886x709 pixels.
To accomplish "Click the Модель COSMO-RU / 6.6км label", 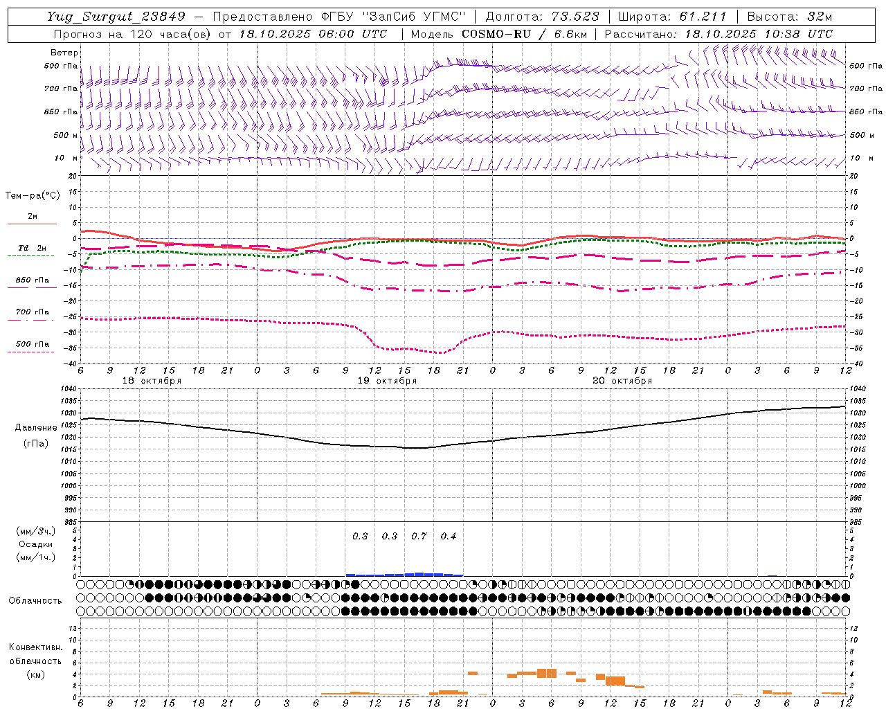I will pyautogui.click(x=498, y=34).
